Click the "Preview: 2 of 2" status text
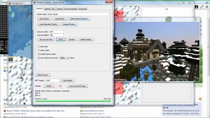The height and width of the screenshot is (118, 210). [x=41, y=99]
